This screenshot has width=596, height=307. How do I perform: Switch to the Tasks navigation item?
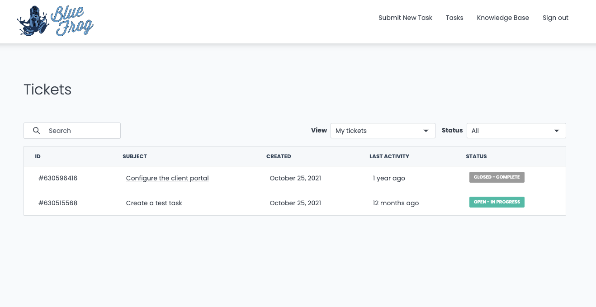coord(454,18)
